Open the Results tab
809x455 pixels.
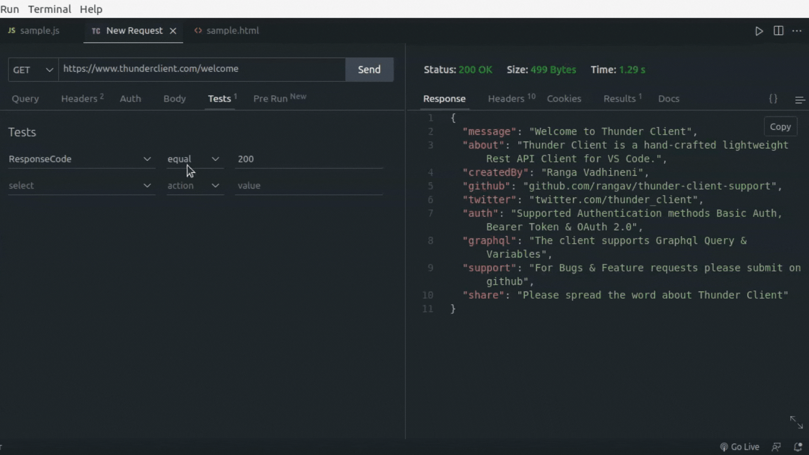622,99
